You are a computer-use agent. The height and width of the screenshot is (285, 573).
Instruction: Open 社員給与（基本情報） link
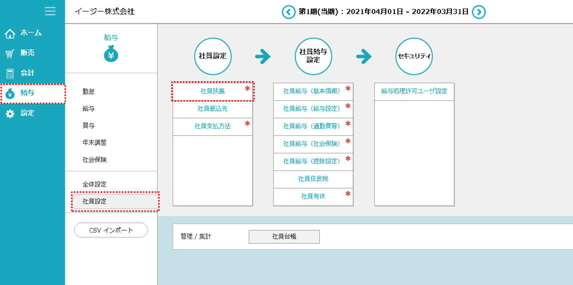coord(312,91)
